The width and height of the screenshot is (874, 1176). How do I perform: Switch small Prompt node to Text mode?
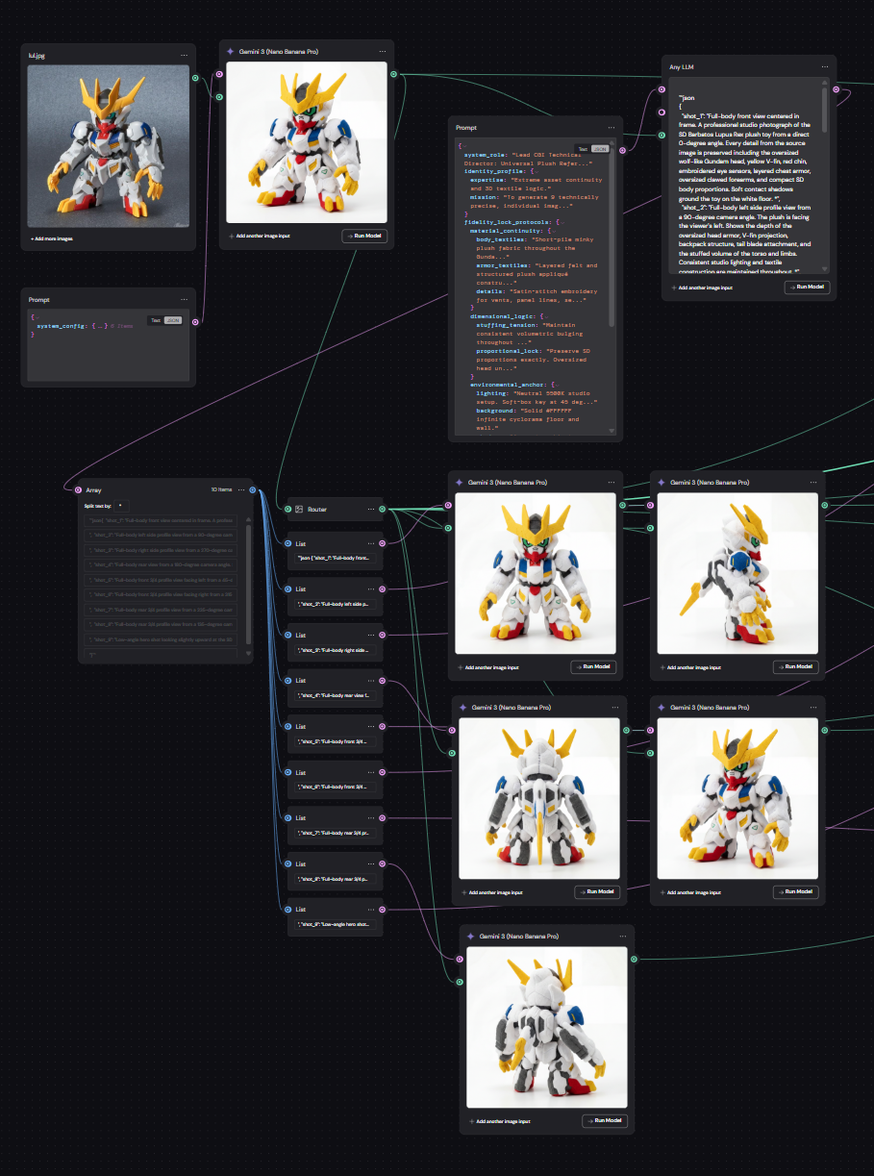pos(155,320)
